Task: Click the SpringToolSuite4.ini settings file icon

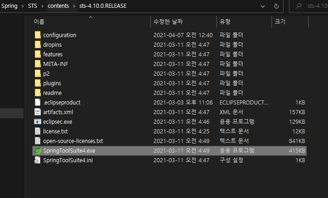Action: tap(37, 160)
